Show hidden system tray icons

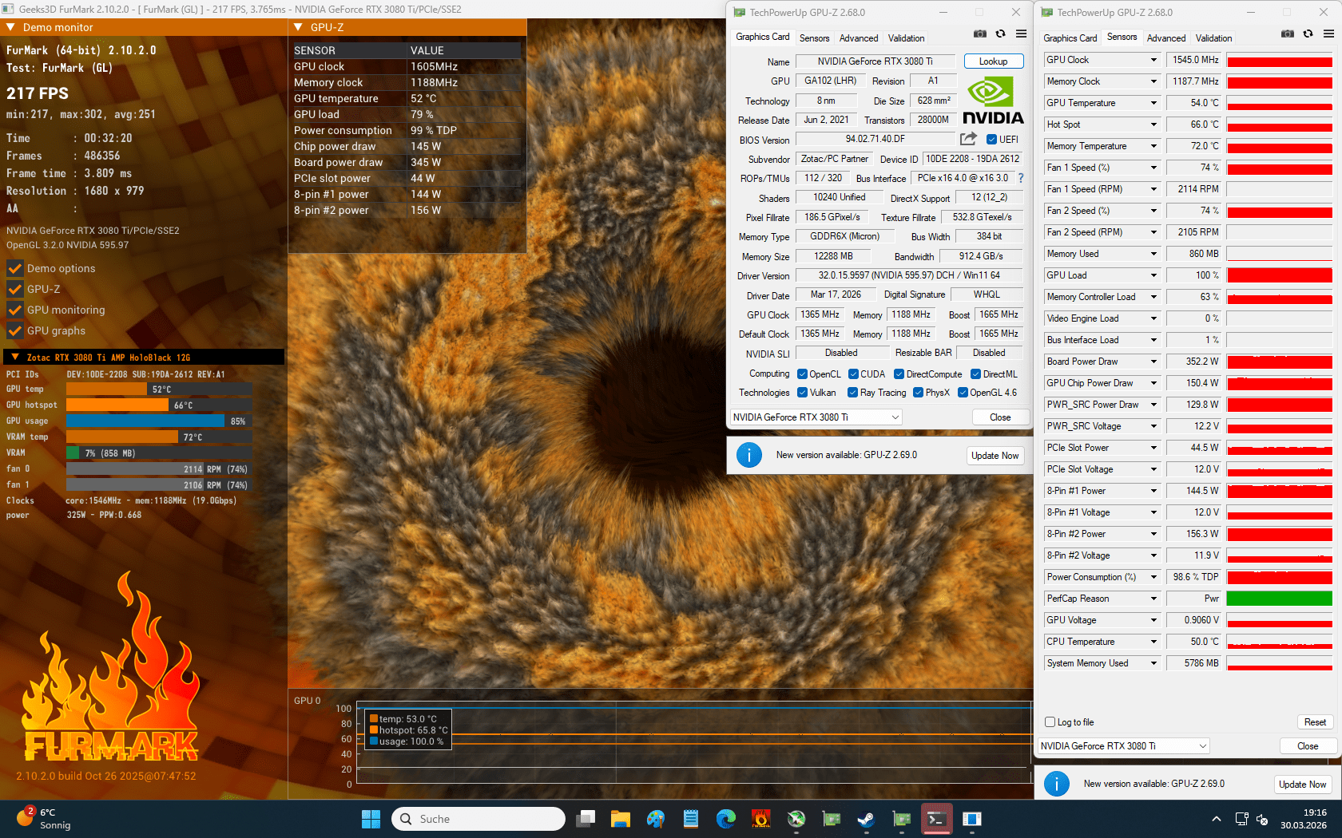[x=1216, y=819]
